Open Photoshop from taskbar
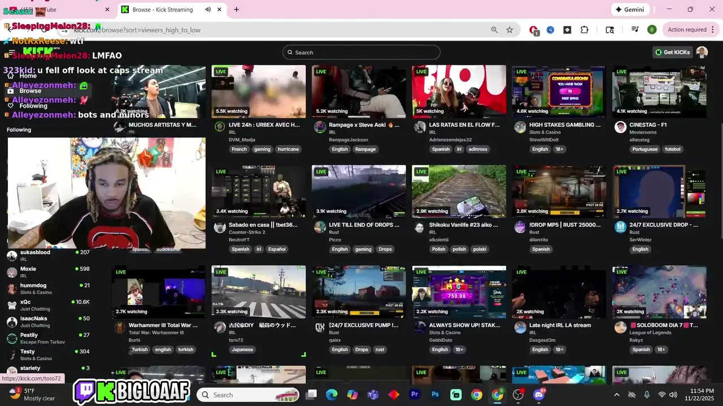The image size is (723, 406). pyautogui.click(x=435, y=395)
